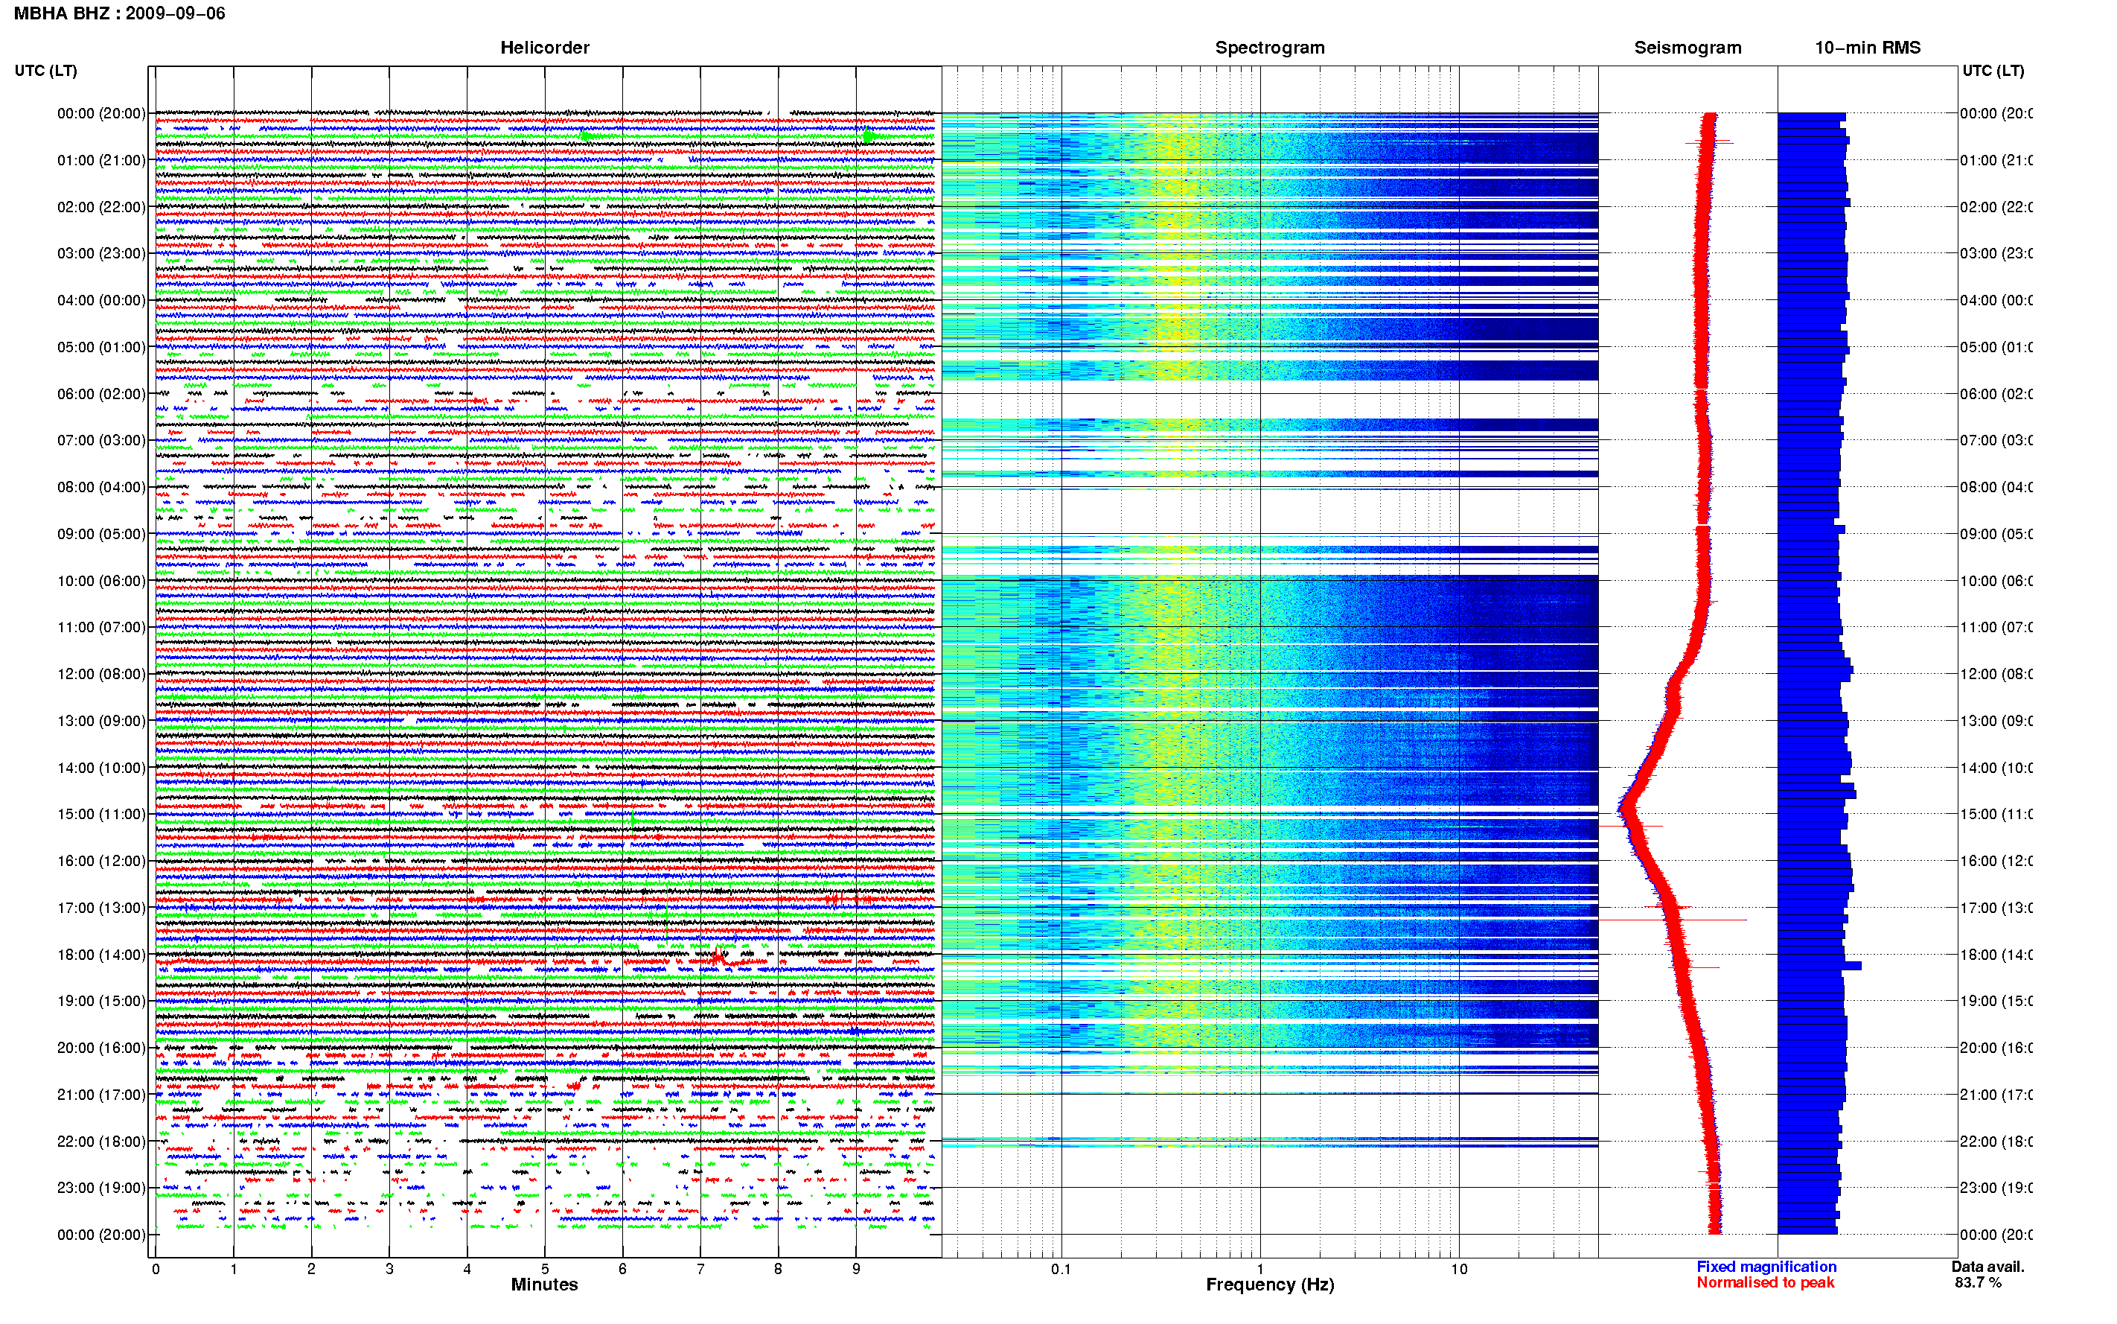The height and width of the screenshot is (1324, 2117).
Task: Click the minute 5 tick label
Action: [544, 1269]
